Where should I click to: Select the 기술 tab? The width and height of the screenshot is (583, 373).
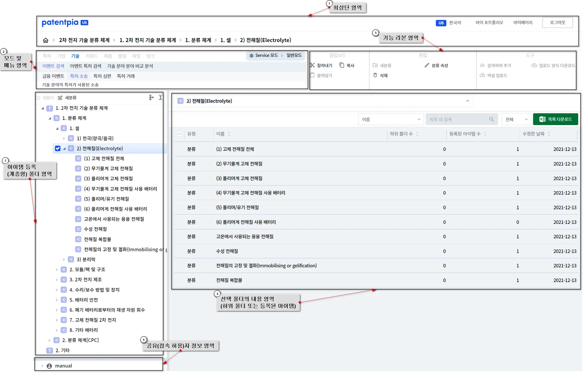[75, 56]
